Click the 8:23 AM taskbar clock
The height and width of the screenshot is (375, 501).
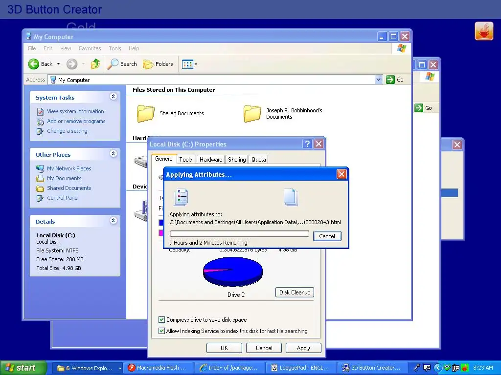pyautogui.click(x=483, y=368)
